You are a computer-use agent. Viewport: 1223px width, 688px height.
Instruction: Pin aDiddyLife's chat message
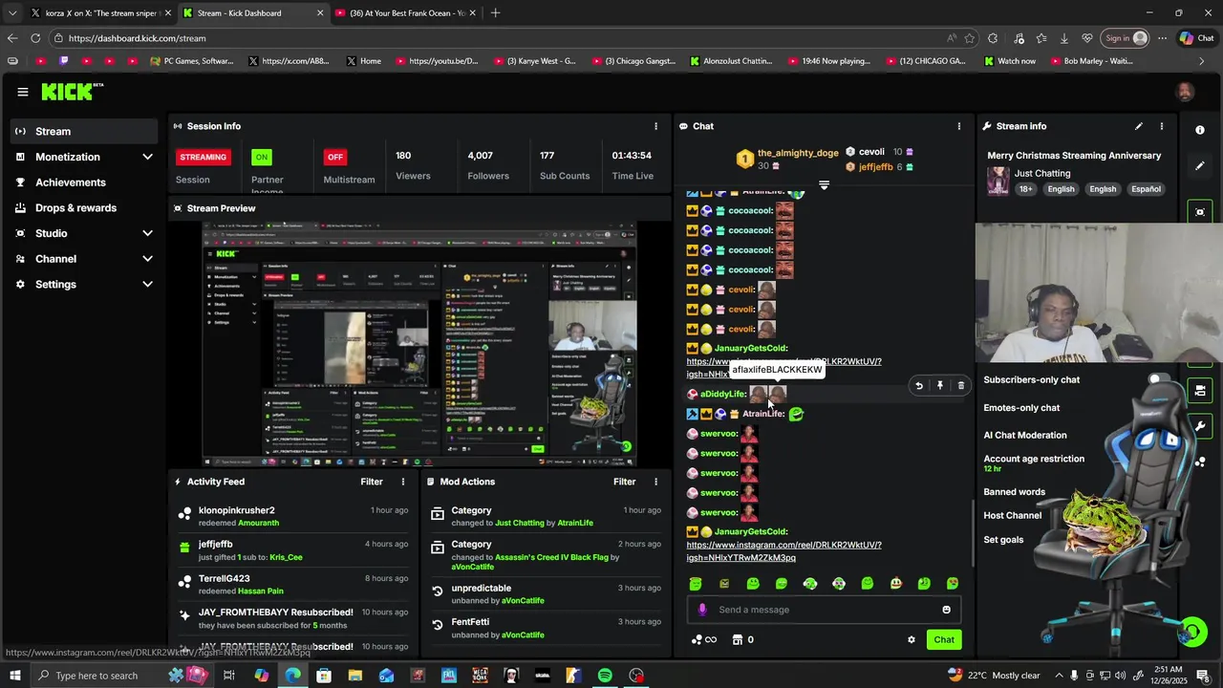coord(940,386)
